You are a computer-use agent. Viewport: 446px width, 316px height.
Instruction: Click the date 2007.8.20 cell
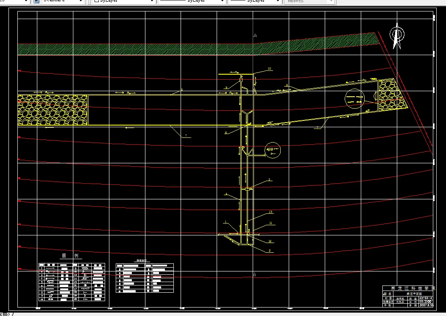click(x=426, y=305)
